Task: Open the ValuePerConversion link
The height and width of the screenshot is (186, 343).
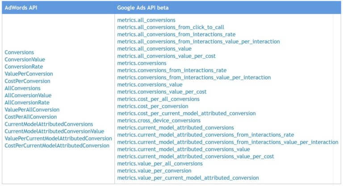Action: click(29, 74)
